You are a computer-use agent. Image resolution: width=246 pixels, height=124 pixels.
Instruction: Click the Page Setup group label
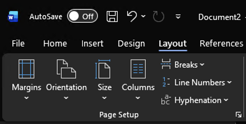pos(119,115)
